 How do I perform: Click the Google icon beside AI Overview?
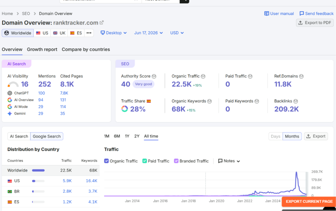click(x=10, y=100)
